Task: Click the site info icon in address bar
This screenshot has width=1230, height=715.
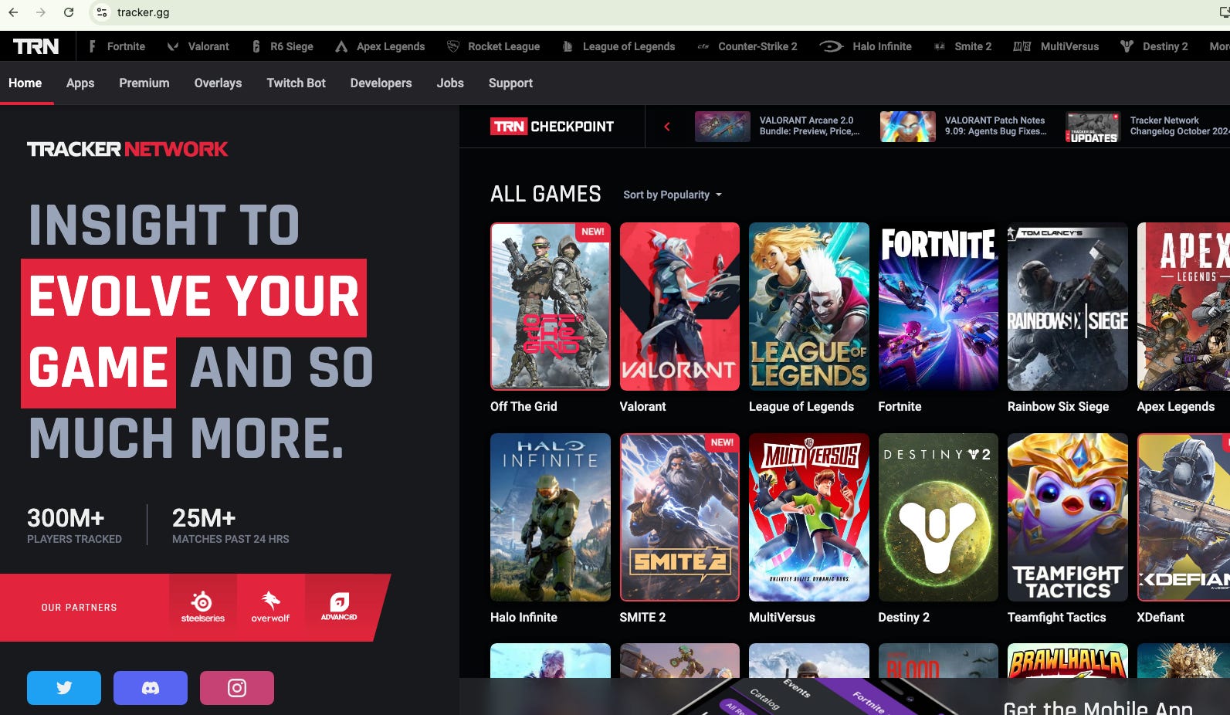Action: click(102, 12)
